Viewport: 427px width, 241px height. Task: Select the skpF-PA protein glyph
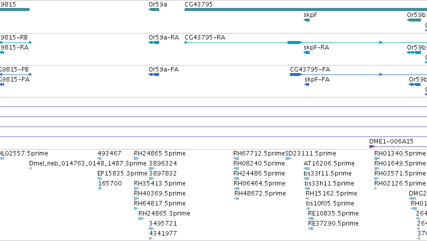[307, 84]
